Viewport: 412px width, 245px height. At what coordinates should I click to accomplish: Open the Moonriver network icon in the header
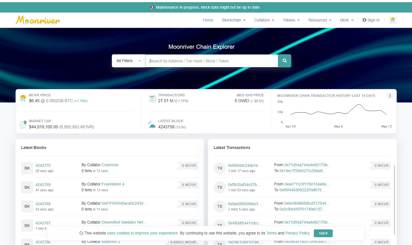click(x=393, y=20)
